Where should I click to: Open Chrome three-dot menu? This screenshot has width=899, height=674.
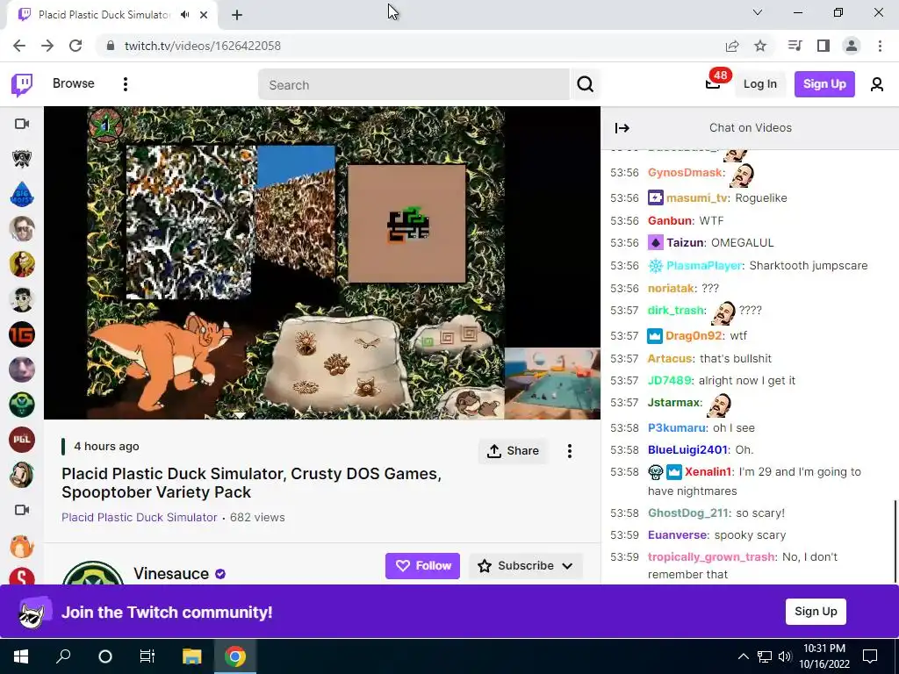880,46
